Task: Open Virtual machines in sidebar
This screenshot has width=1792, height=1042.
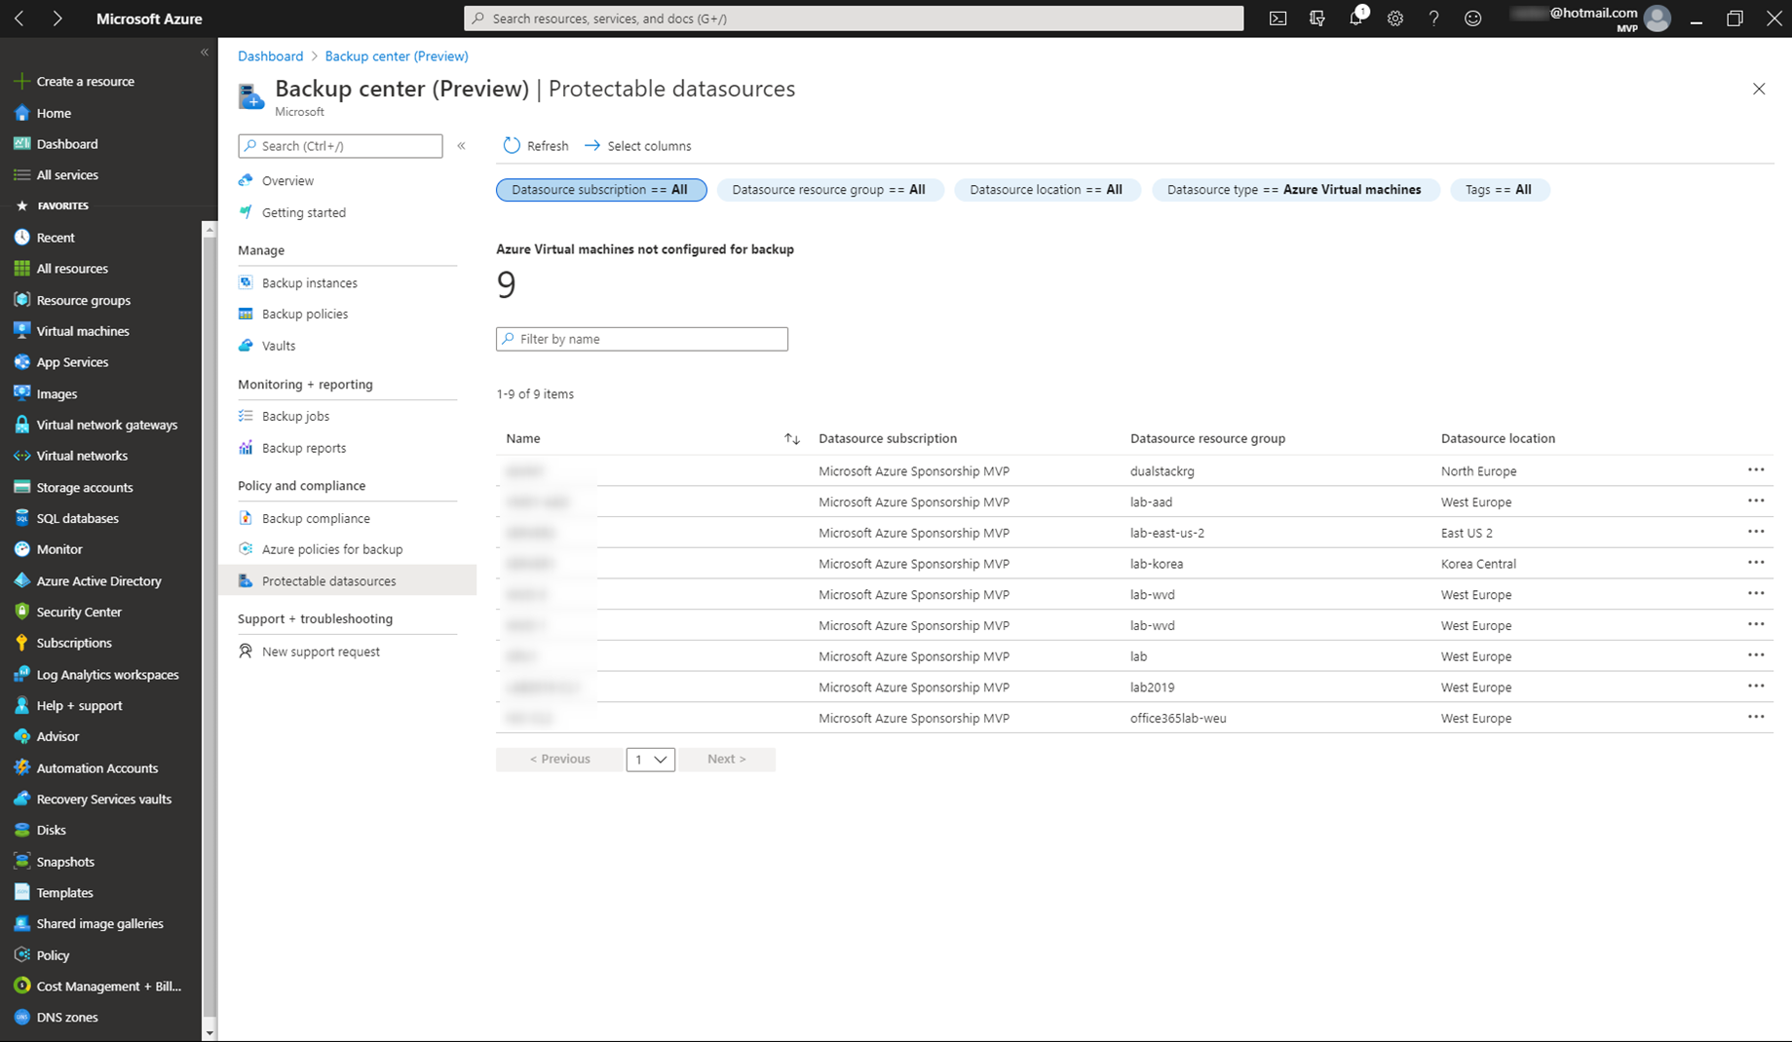Action: coord(83,331)
